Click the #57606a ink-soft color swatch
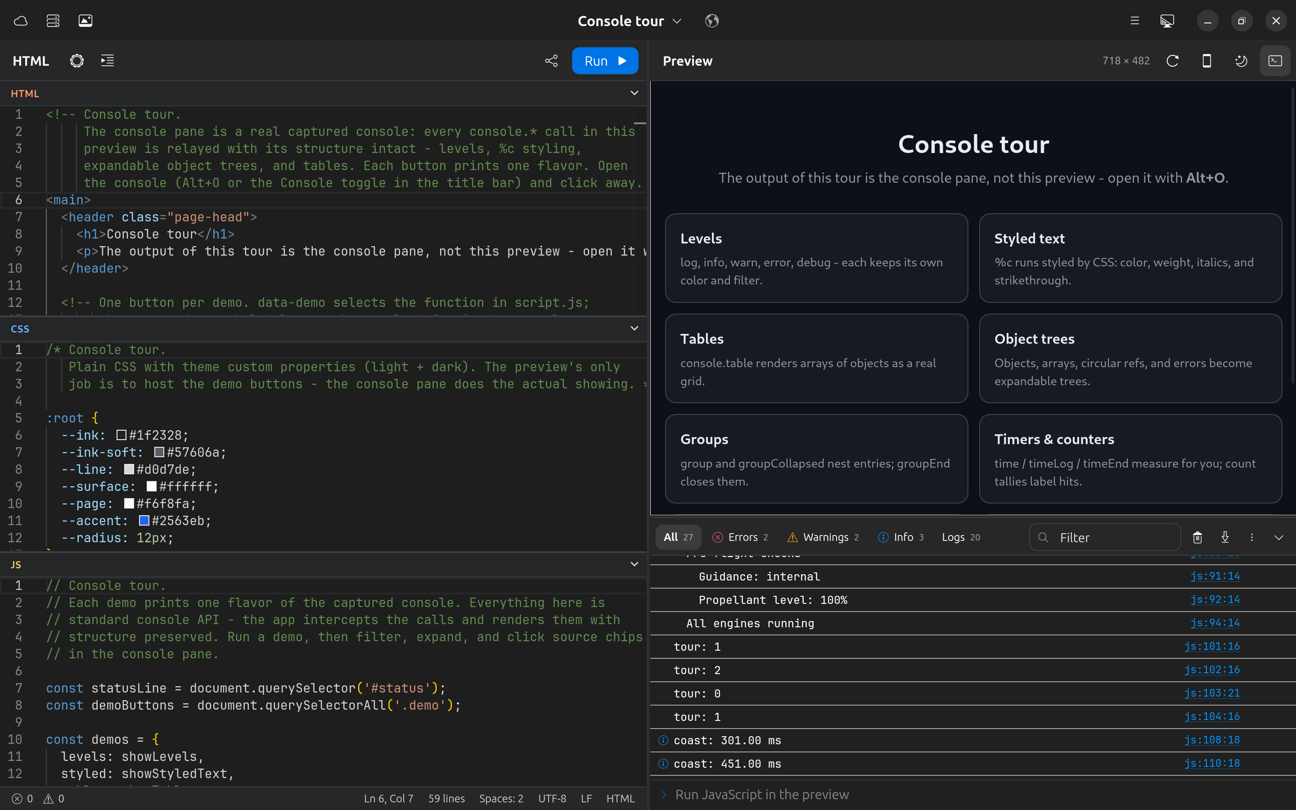 tap(159, 452)
